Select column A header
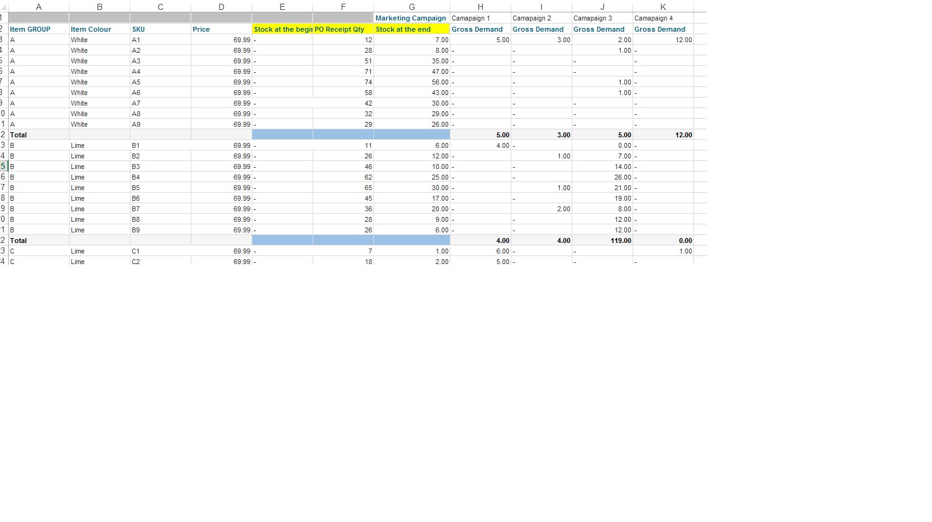This screenshot has width=932, height=522. pyautogui.click(x=39, y=7)
